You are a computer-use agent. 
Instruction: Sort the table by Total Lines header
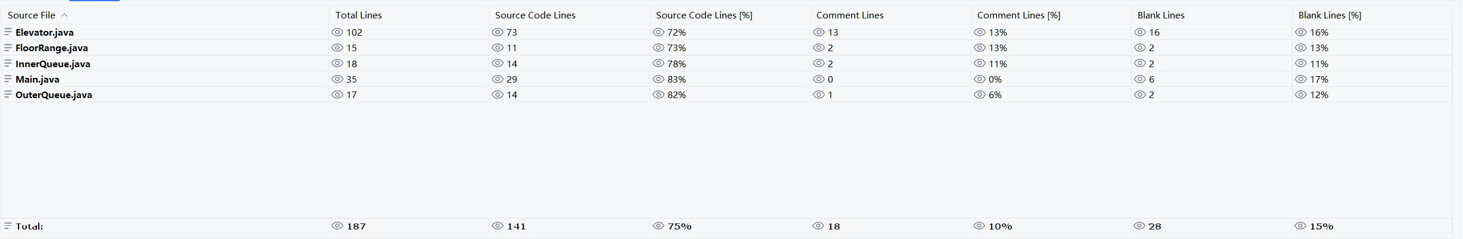pyautogui.click(x=359, y=15)
